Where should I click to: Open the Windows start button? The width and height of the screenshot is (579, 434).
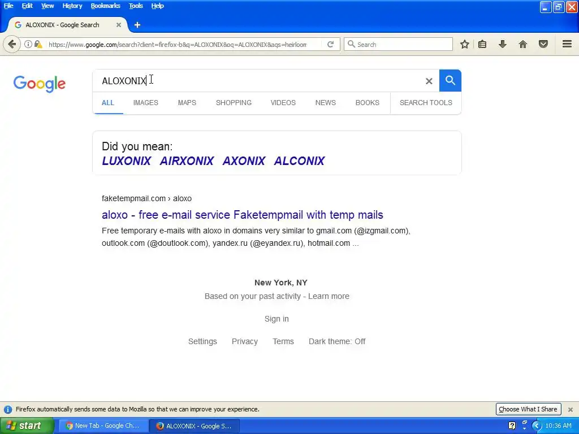pos(27,426)
